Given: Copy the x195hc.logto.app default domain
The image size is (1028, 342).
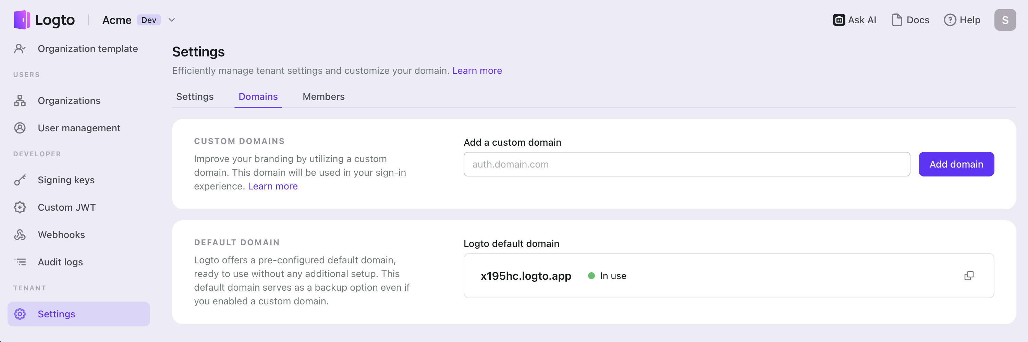Looking at the screenshot, I should tap(969, 275).
